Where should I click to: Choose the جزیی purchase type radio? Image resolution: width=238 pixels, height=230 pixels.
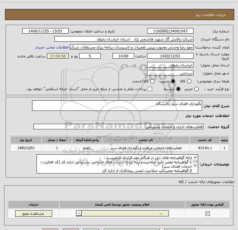tap(196, 89)
